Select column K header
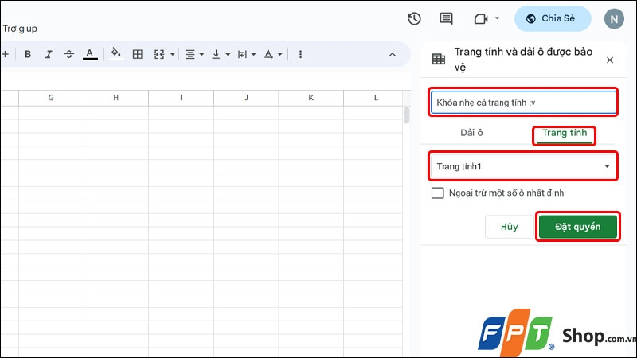This screenshot has height=358, width=637. (x=311, y=98)
